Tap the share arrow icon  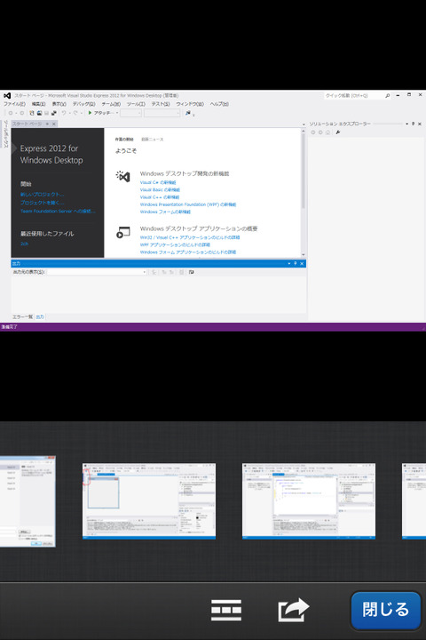coord(293,610)
